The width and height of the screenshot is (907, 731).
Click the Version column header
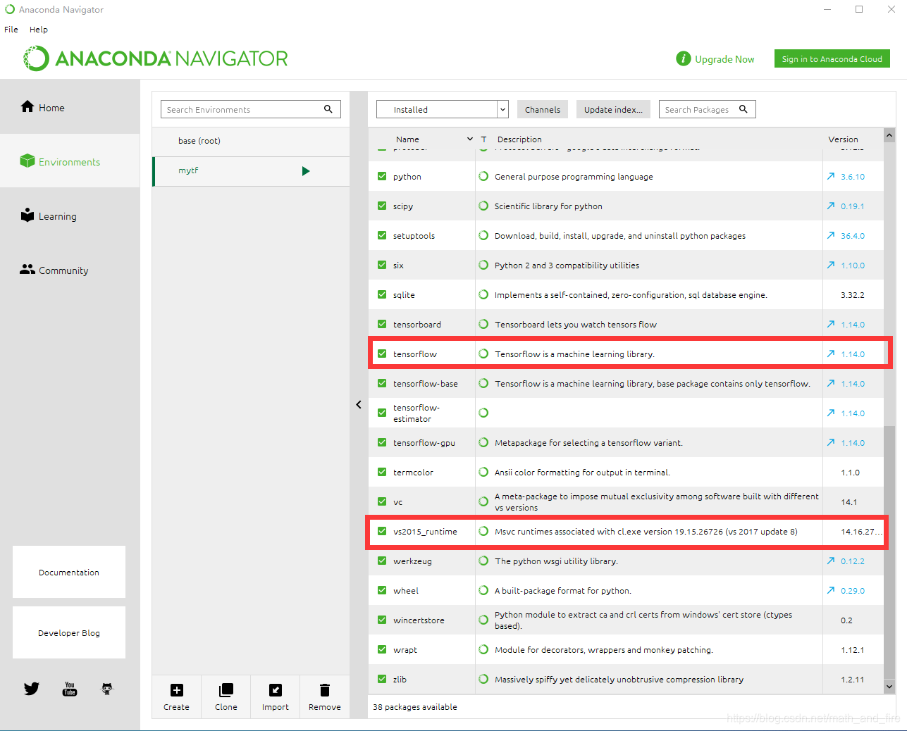[843, 139]
